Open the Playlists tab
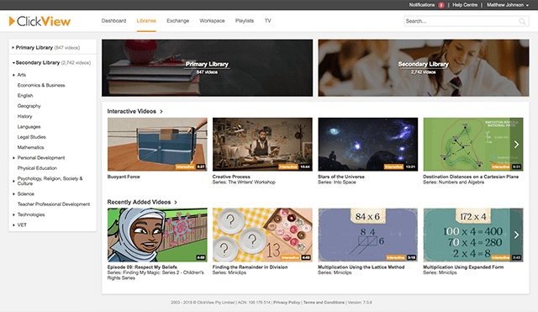 click(245, 21)
